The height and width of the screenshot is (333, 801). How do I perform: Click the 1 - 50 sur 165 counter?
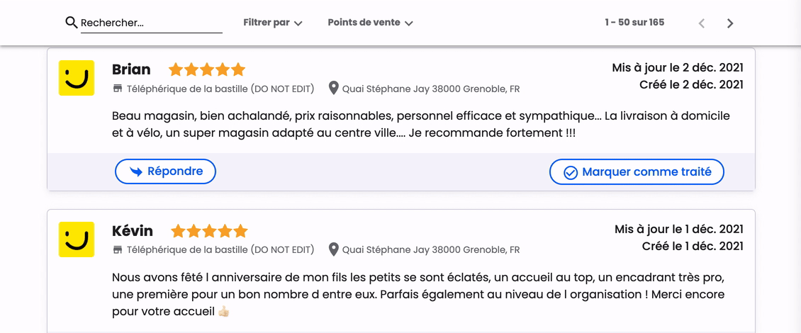pyautogui.click(x=634, y=23)
